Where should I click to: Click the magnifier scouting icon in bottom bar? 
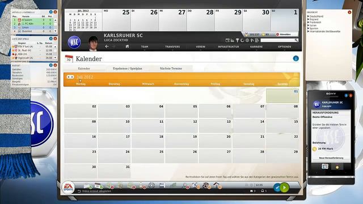[185, 185]
